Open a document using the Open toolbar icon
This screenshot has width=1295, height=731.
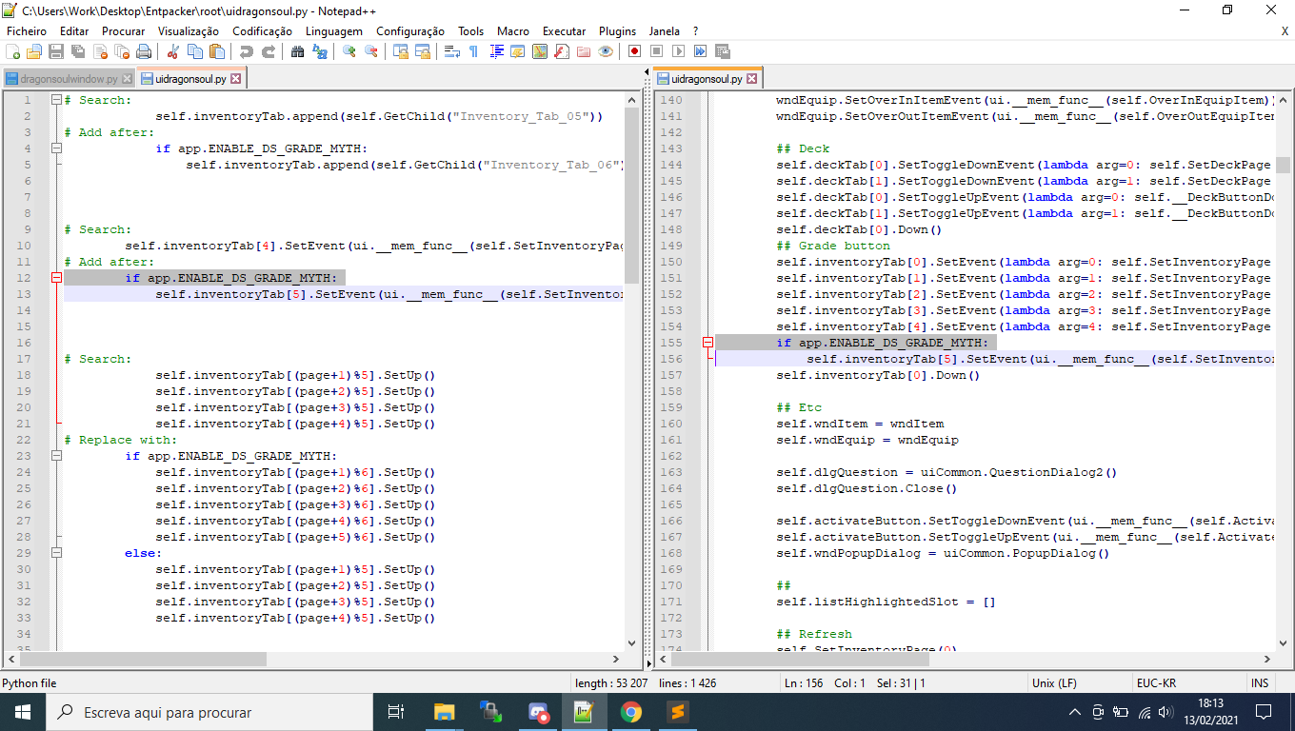(34, 52)
